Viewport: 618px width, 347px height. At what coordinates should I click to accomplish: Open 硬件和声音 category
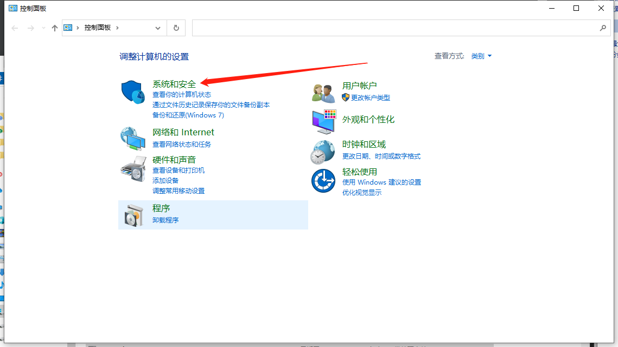(x=174, y=160)
